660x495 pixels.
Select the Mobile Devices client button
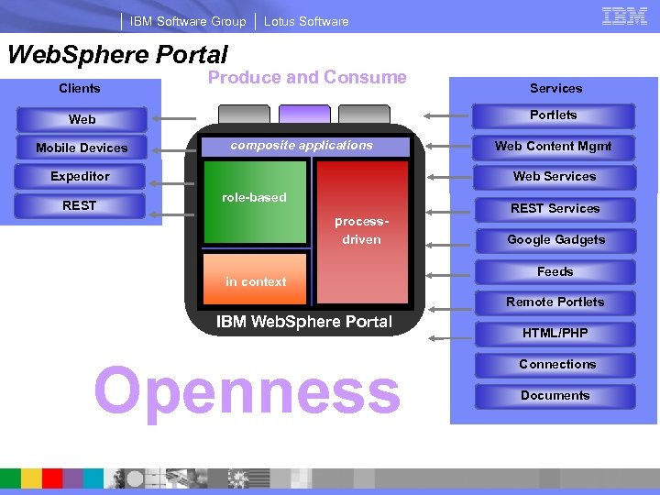tap(82, 148)
